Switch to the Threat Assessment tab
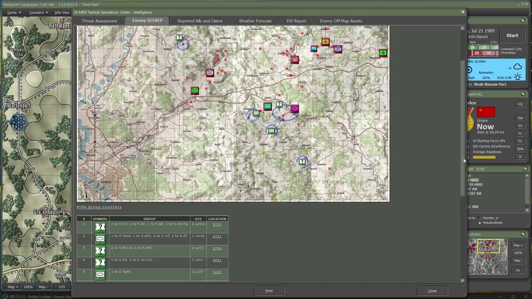 pos(99,21)
